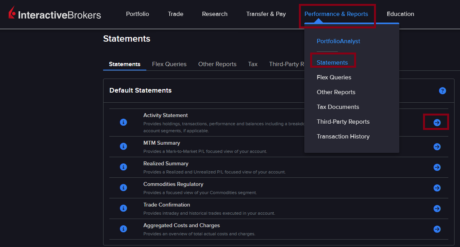Viewport: 460px width, 247px height.
Task: Click the Realized and Unrealized P/L description
Action: point(214,172)
